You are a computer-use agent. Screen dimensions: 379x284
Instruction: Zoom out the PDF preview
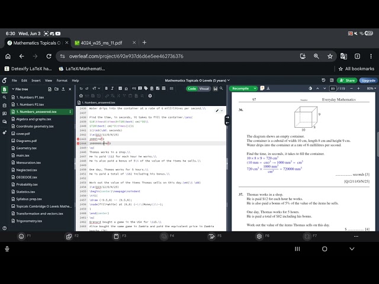click(351, 89)
